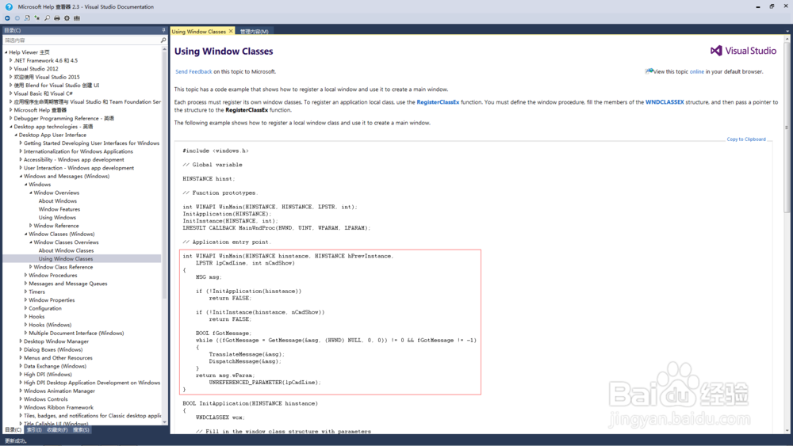793x446 pixels.
Task: Select About Window Classes tree item
Action: [x=67, y=250]
